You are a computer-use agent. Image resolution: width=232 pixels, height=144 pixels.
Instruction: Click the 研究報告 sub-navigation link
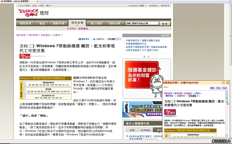tap(71, 29)
